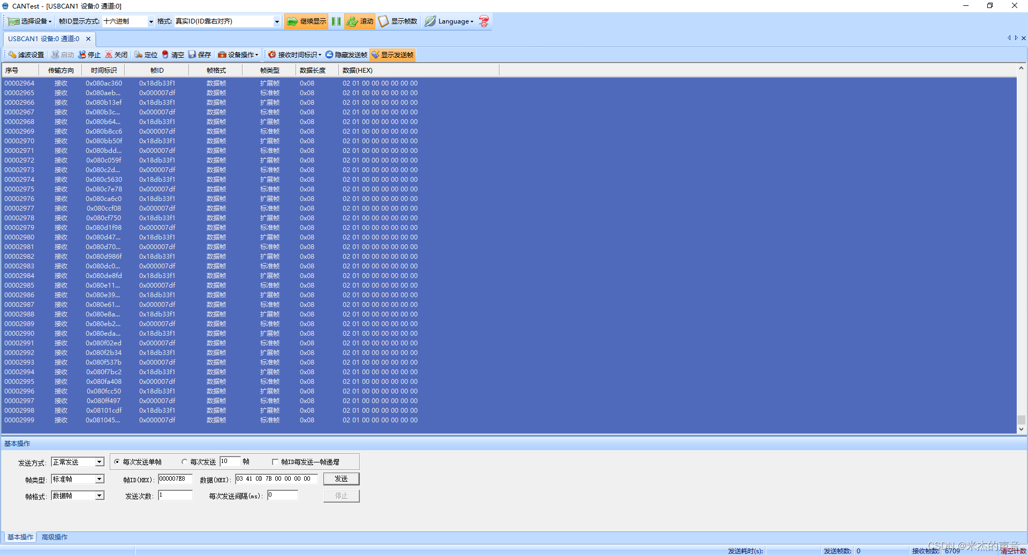Click the vertical scrollbar thumb of frame list
The height and width of the screenshot is (556, 1028).
pos(1021,420)
